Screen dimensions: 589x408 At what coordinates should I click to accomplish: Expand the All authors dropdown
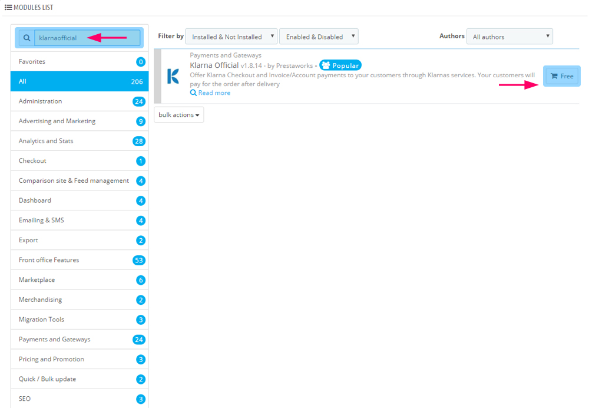click(509, 37)
